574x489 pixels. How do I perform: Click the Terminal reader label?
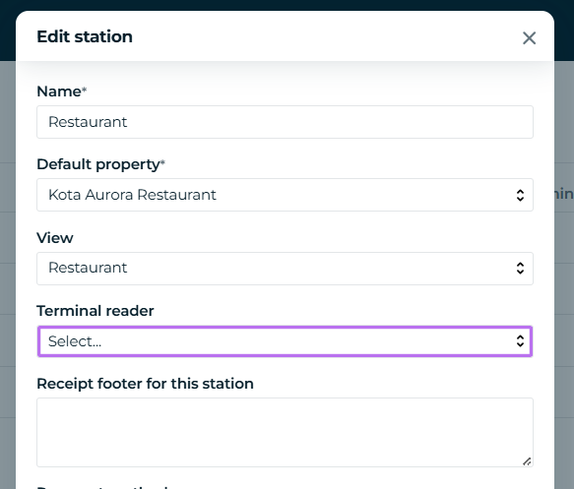(x=96, y=311)
